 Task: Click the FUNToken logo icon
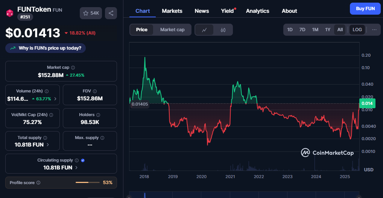(x=10, y=13)
